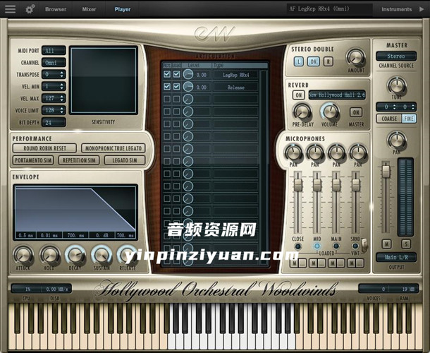Click Round Robin Reset button

point(44,148)
